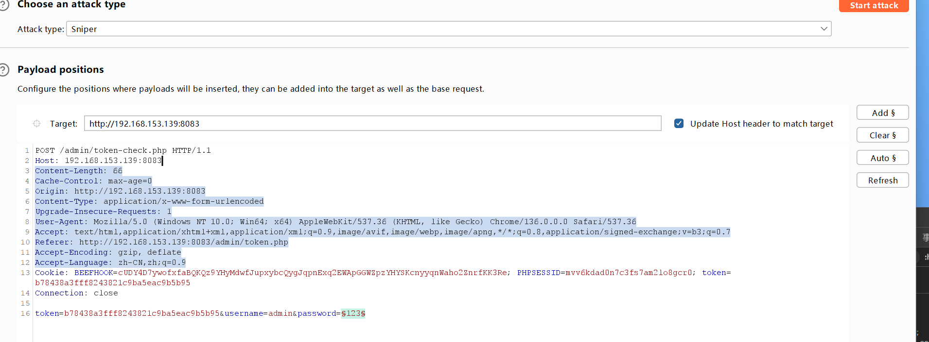Click the attack type help icon
This screenshot has width=929, height=342.
pos(4,4)
